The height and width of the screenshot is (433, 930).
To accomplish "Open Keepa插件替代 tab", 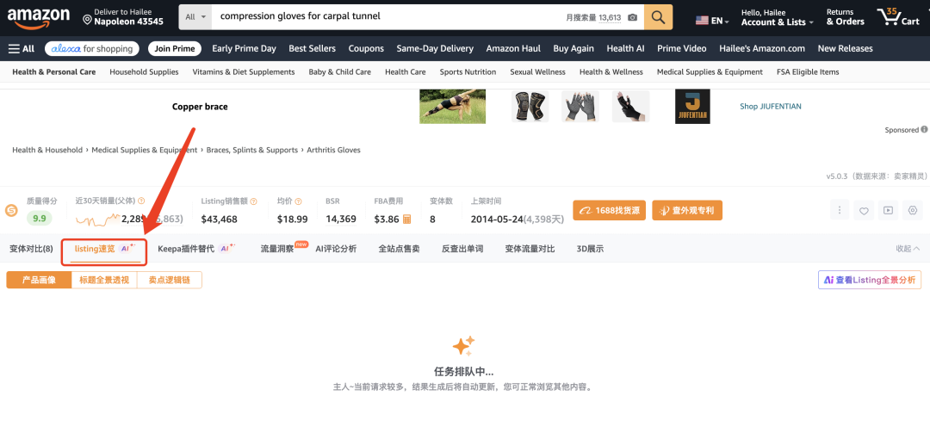I will (196, 249).
